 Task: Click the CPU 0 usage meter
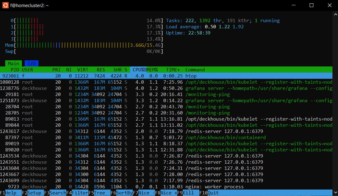click(x=87, y=21)
